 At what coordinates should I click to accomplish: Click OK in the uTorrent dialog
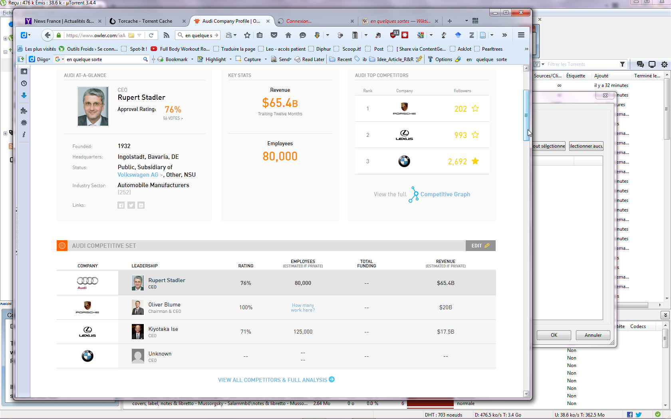554,335
